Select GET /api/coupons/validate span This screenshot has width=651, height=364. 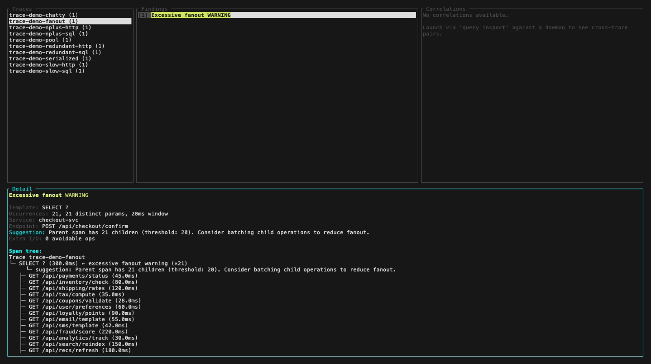(x=85, y=300)
